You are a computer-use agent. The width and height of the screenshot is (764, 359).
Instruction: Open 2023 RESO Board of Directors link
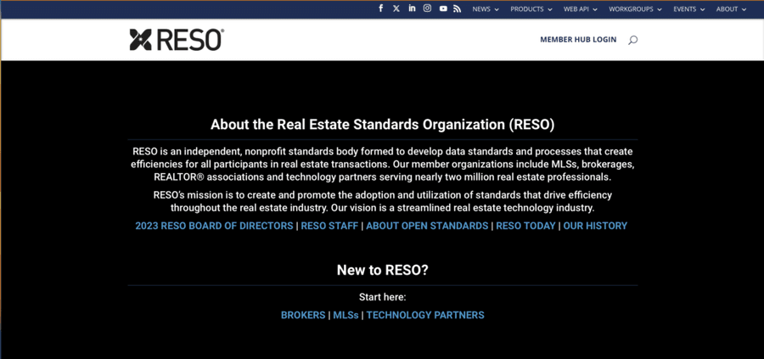click(214, 226)
